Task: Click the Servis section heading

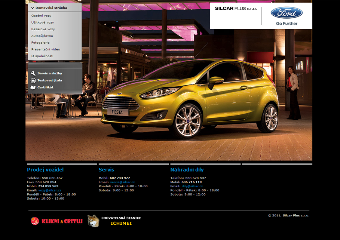Action: (106, 170)
